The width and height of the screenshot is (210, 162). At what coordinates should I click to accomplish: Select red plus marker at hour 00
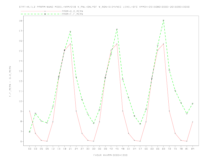click(x=30, y=111)
